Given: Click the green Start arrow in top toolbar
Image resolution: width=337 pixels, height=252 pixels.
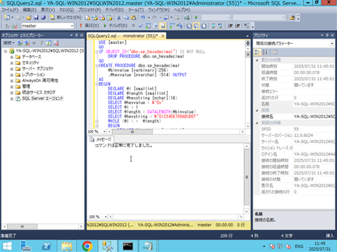Looking at the screenshot, I should click(196, 17).
